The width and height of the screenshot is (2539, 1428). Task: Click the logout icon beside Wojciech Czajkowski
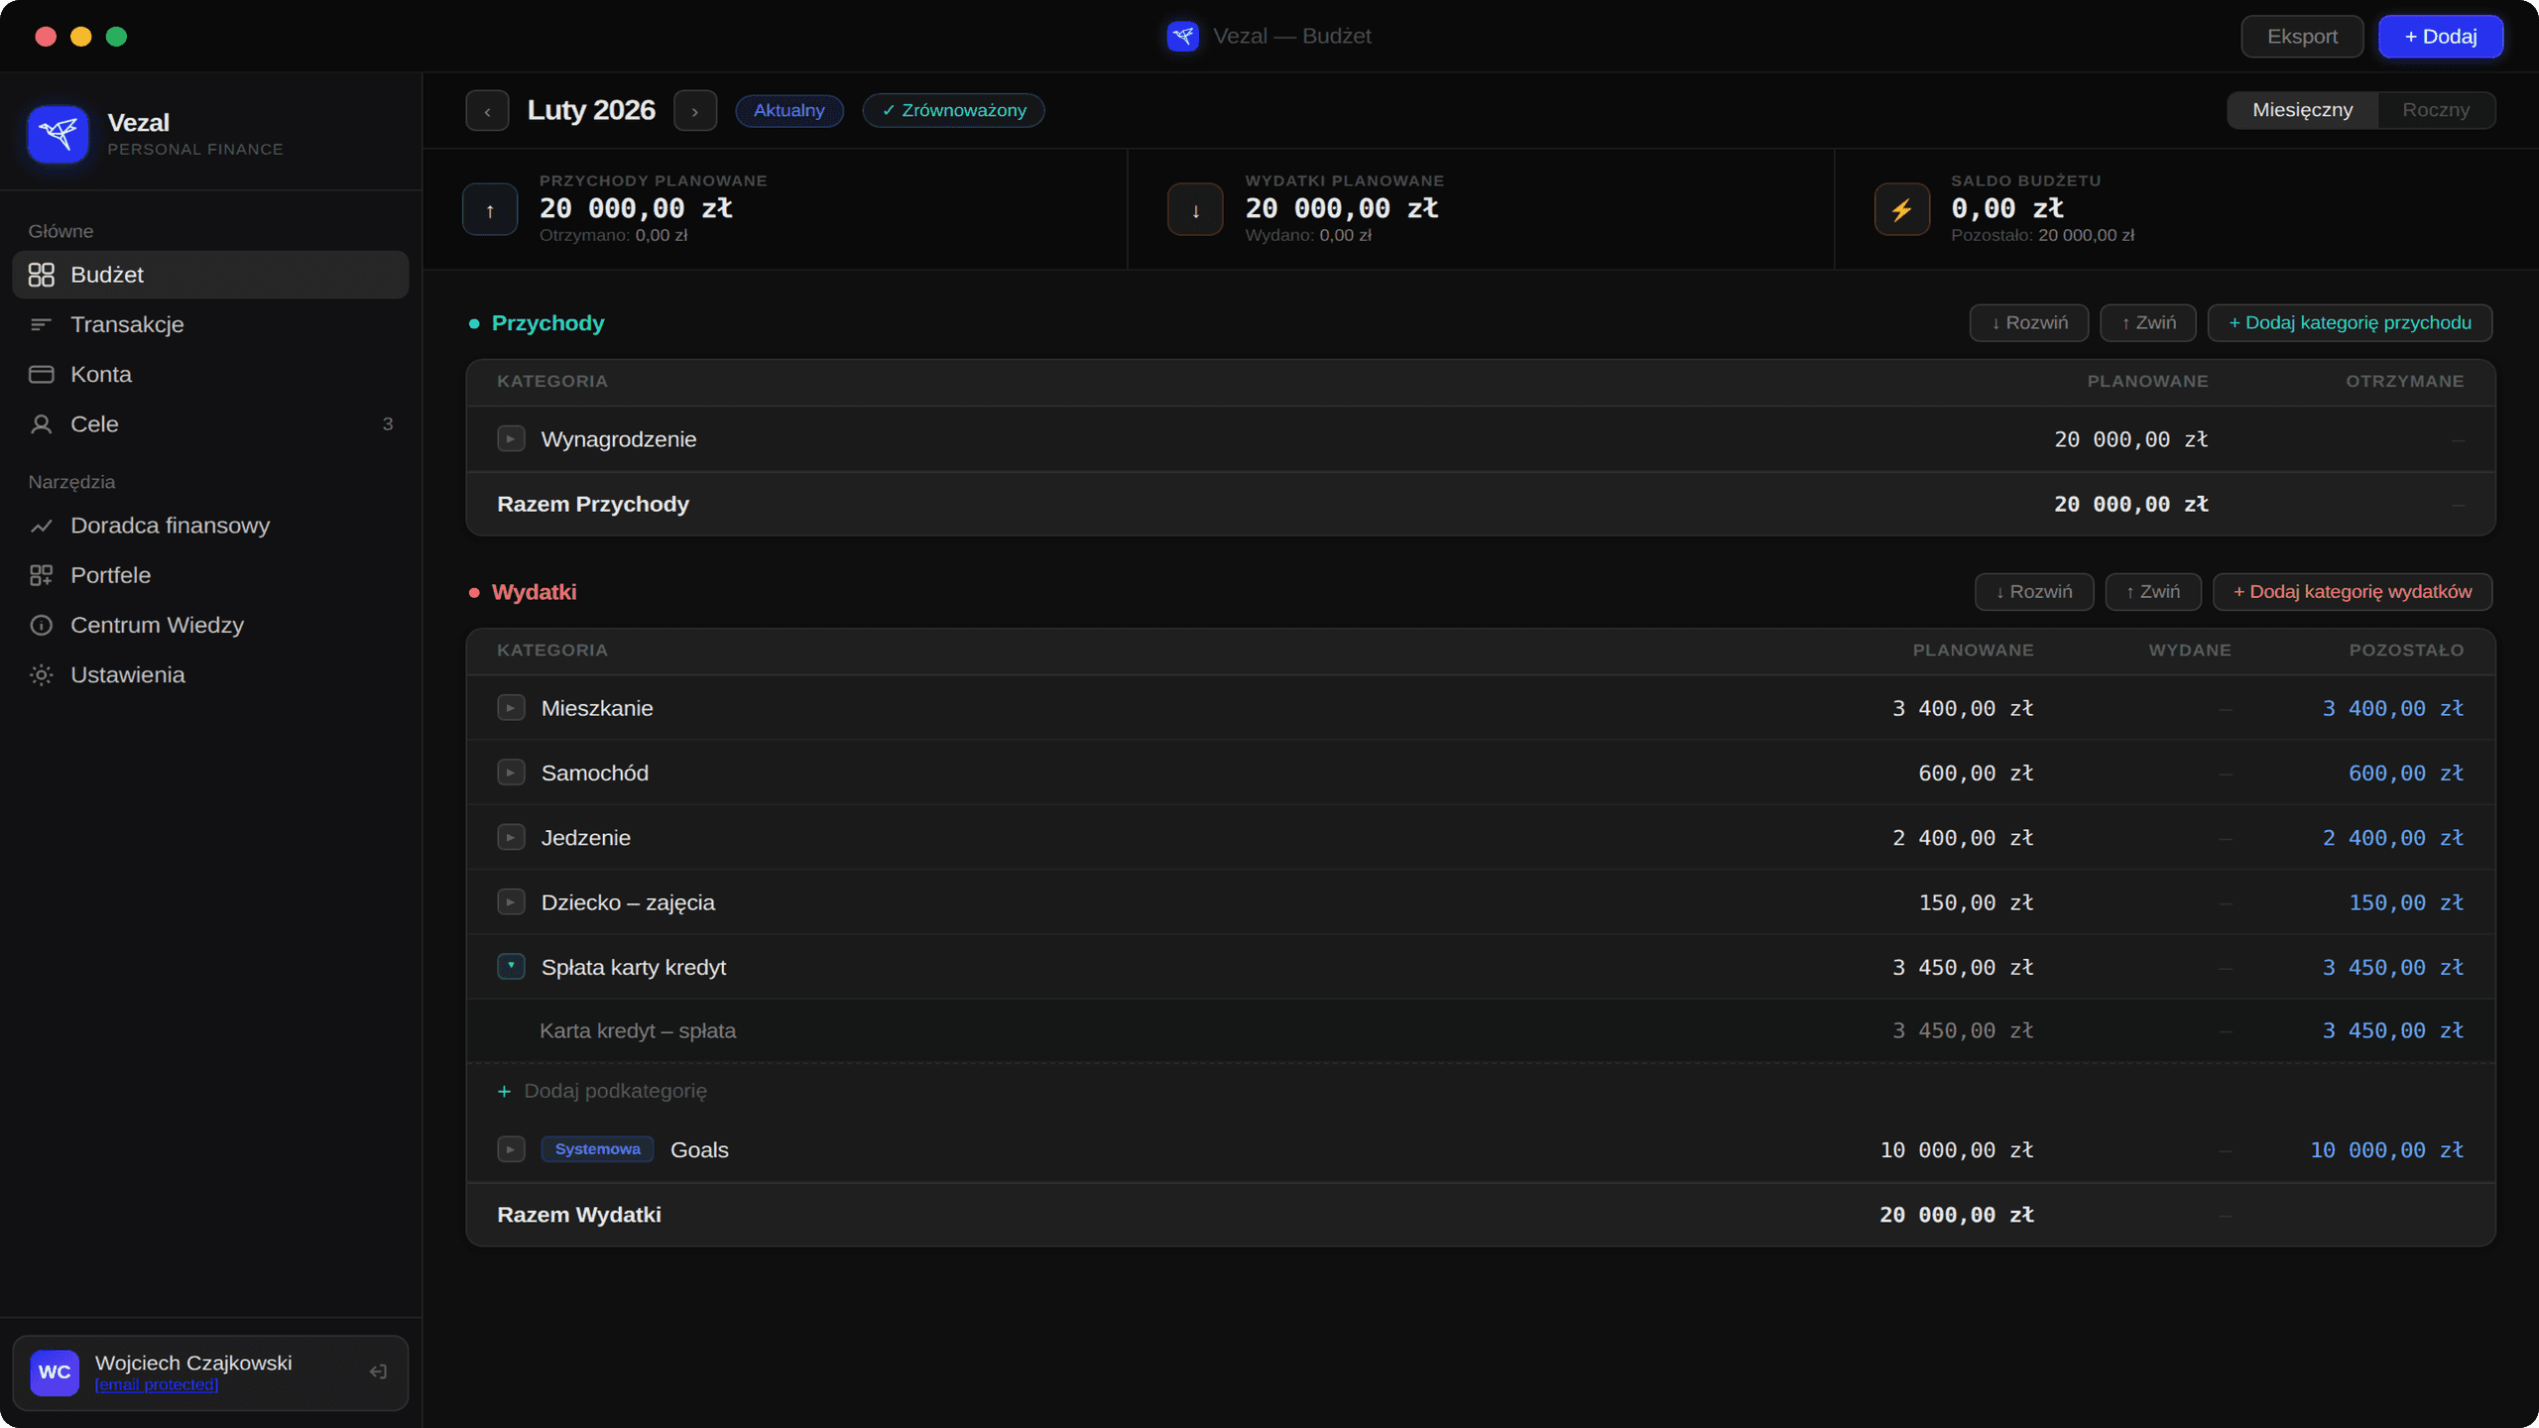378,1371
